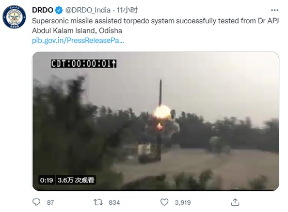This screenshot has height=212, width=288.
Task: Play the missile launch video
Action: pyautogui.click(x=155, y=121)
